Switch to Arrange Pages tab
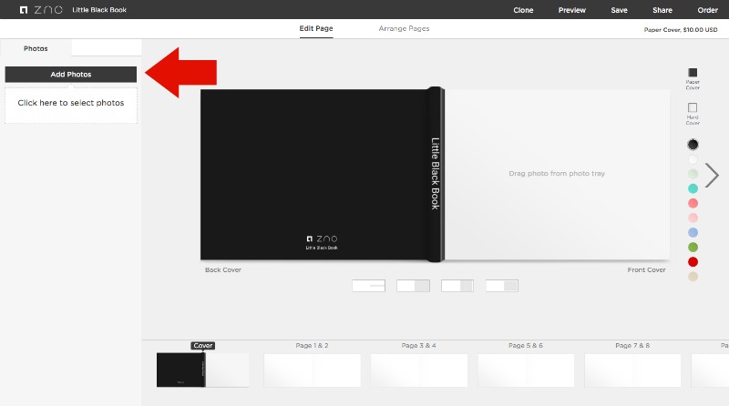 (404, 28)
